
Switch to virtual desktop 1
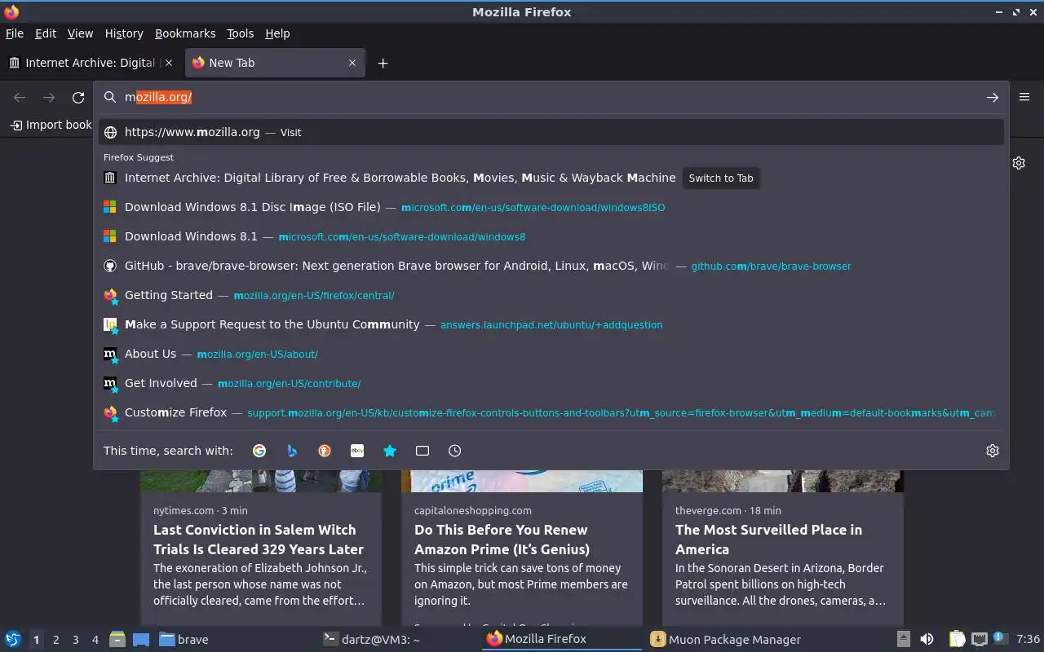36,640
